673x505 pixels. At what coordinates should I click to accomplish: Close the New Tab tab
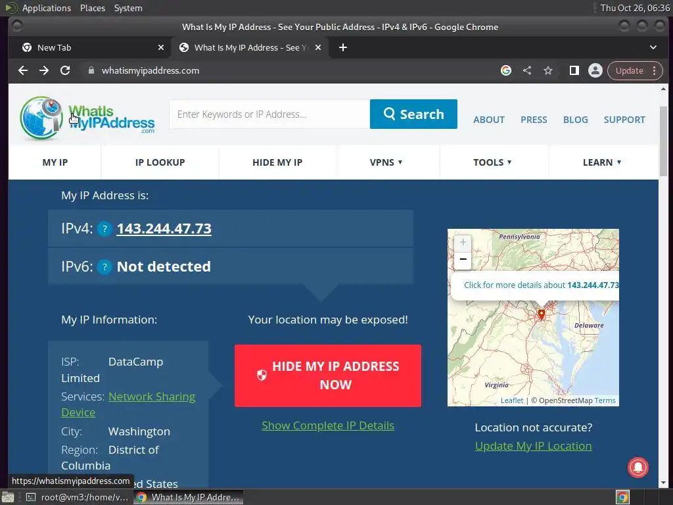161,47
